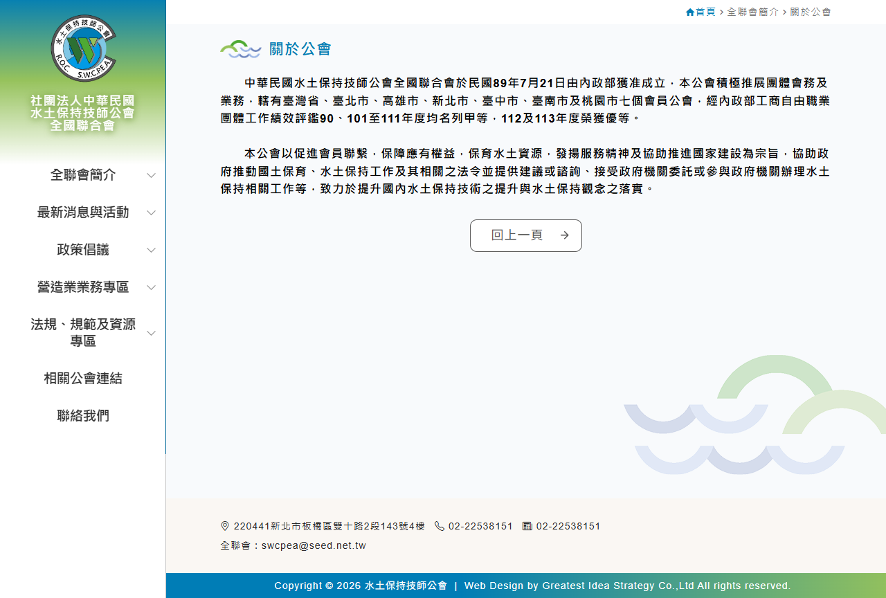Open the 聯絡我們 page
The width and height of the screenshot is (886, 598).
pyautogui.click(x=83, y=416)
